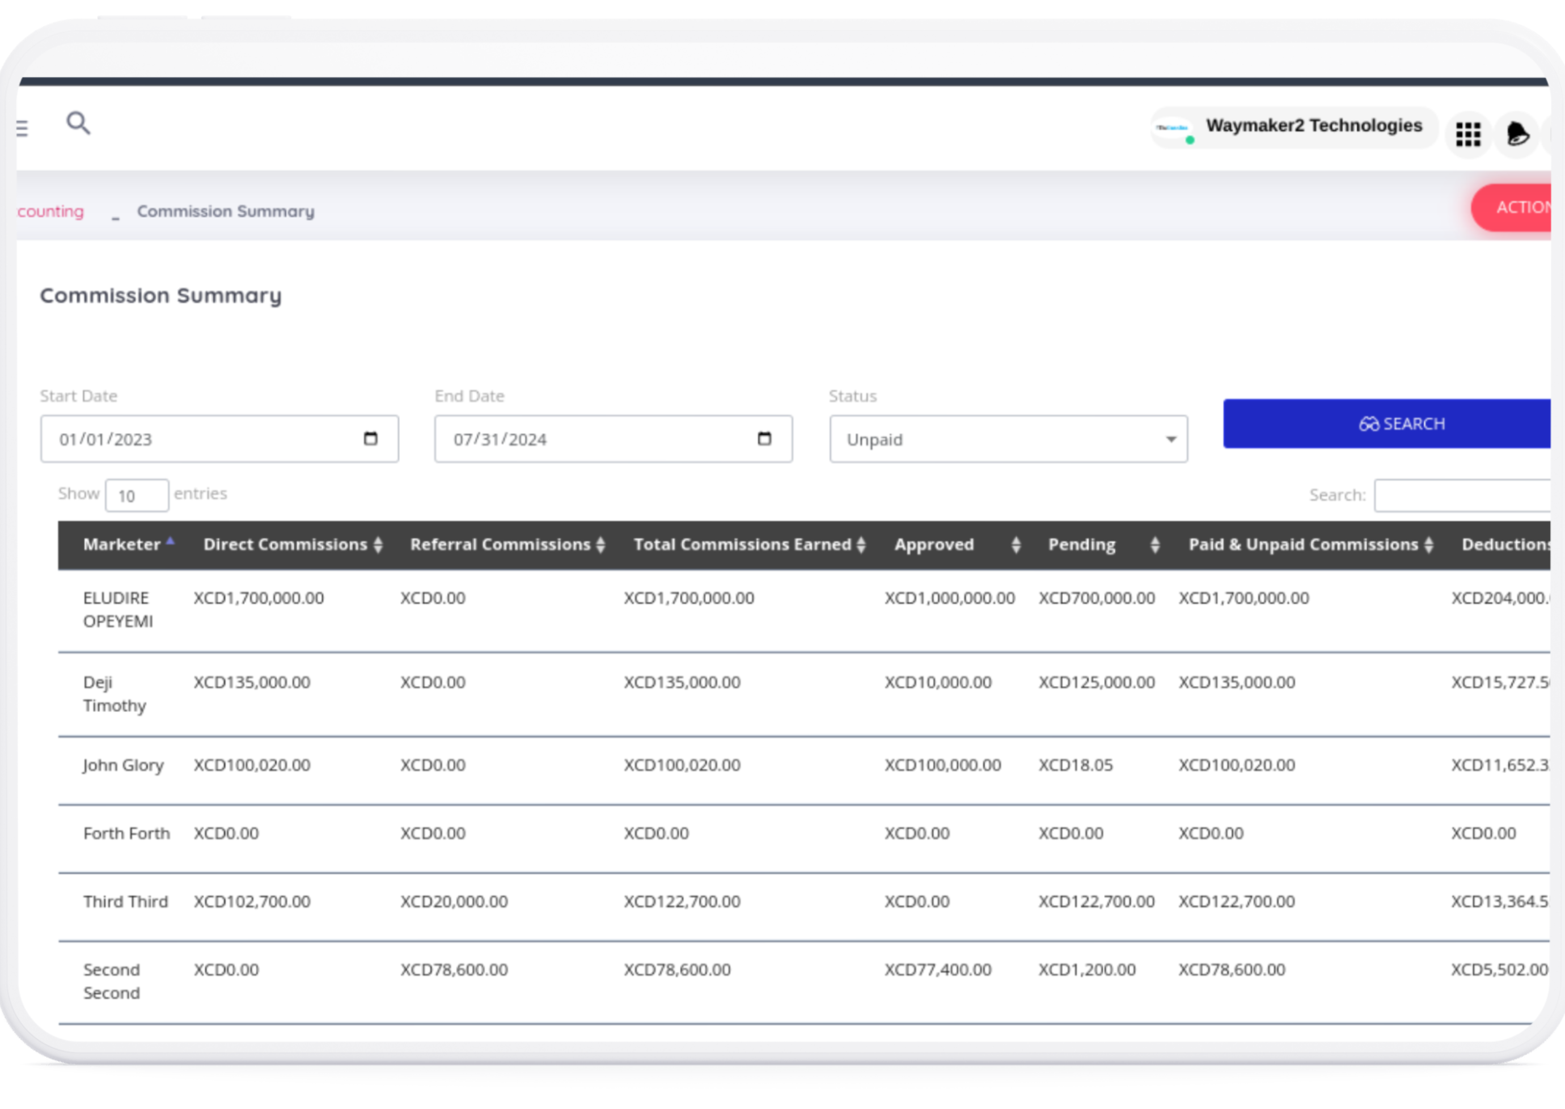The width and height of the screenshot is (1565, 1109).
Task: Open notifications bell icon
Action: click(x=1517, y=133)
